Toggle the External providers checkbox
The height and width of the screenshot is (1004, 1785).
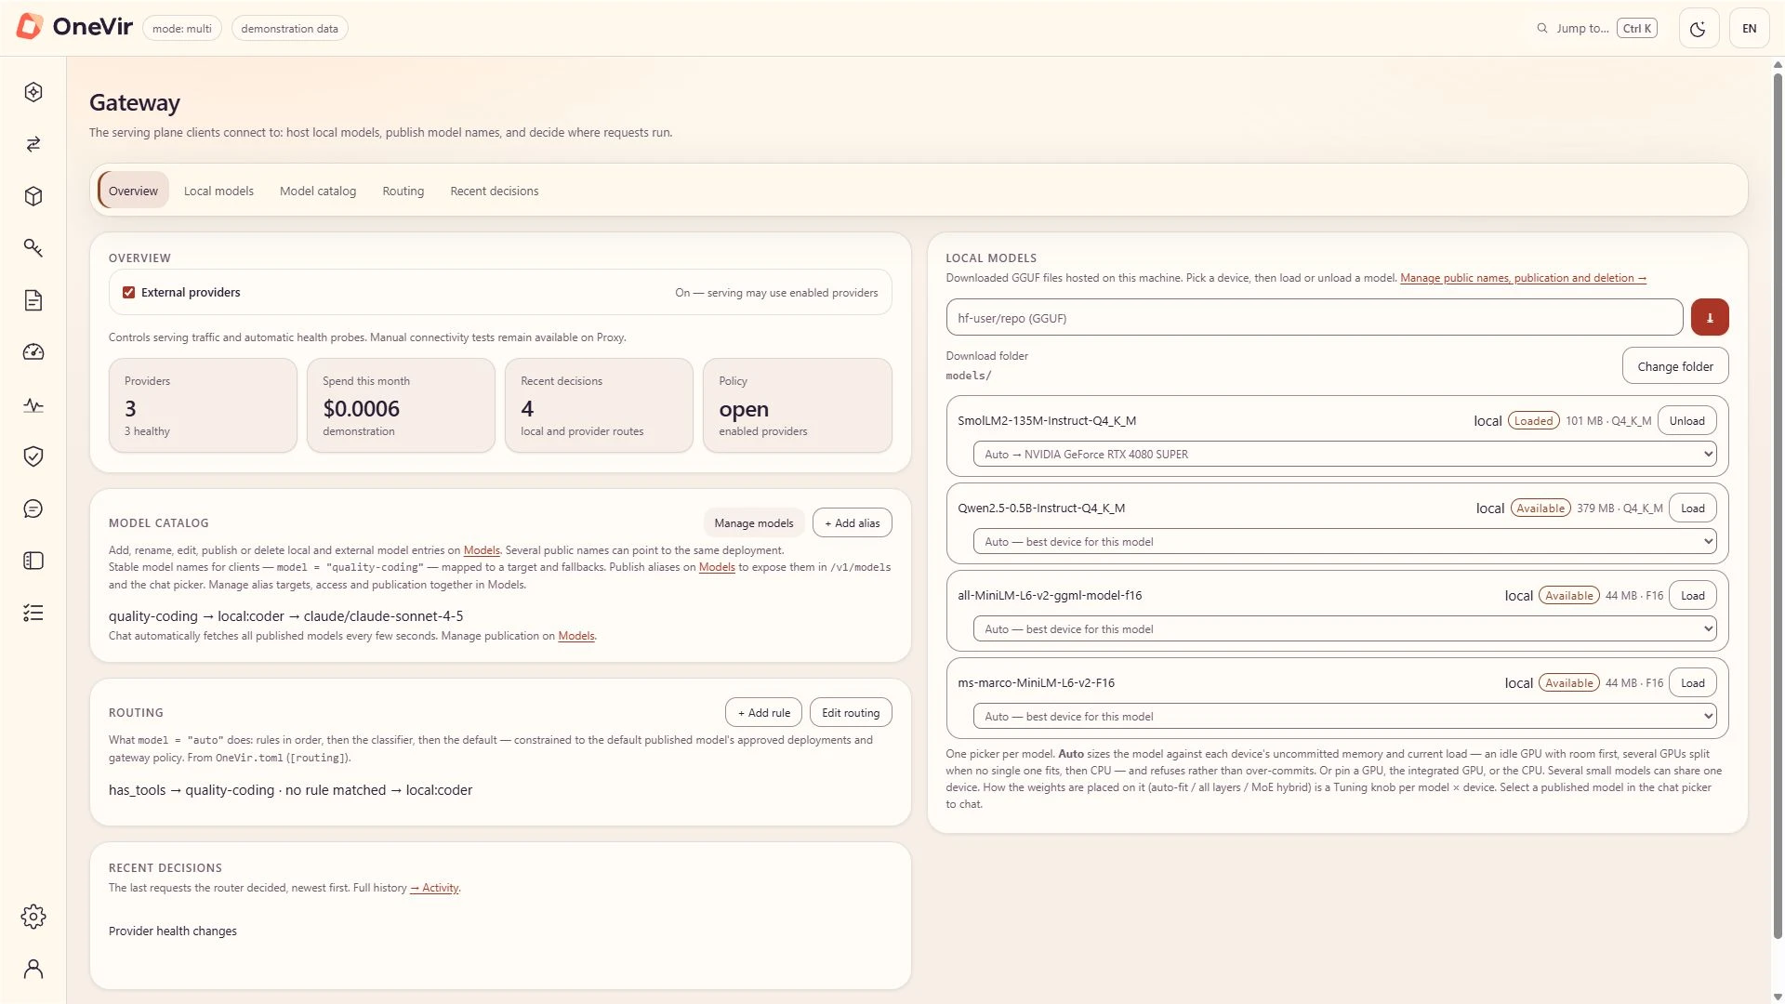129,292
